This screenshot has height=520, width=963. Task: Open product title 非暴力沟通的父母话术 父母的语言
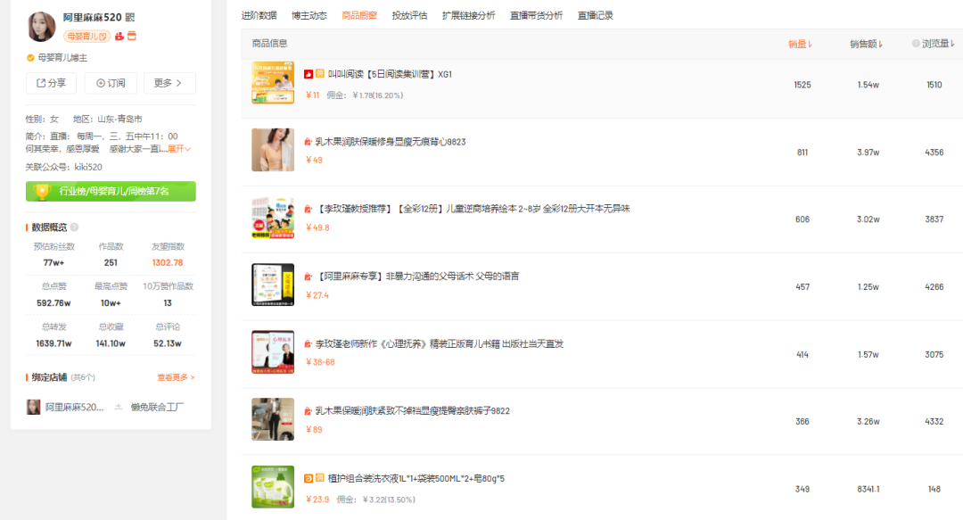click(x=417, y=277)
